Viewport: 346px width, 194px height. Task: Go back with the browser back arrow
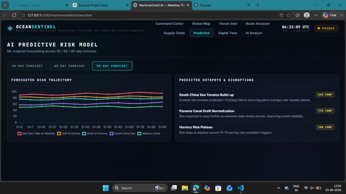(x=5, y=15)
